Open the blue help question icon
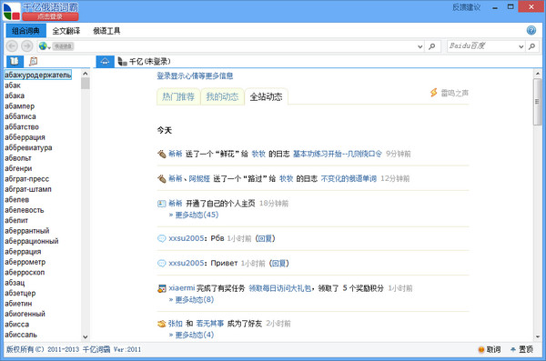Image resolution: width=546 pixels, height=361 pixels. [x=531, y=30]
